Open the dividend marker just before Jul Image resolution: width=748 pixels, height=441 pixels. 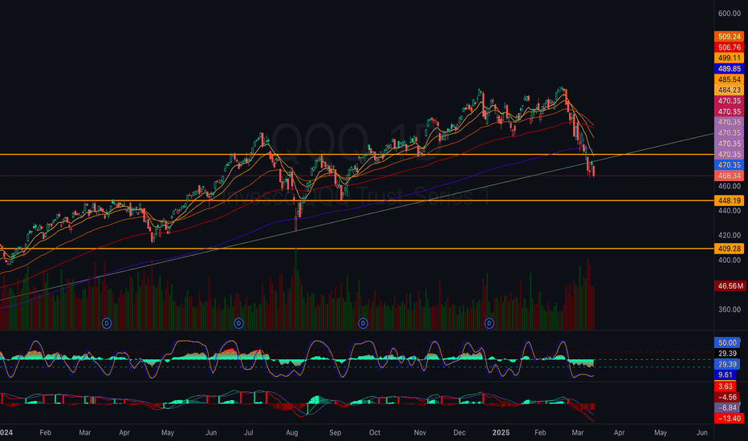[238, 323]
